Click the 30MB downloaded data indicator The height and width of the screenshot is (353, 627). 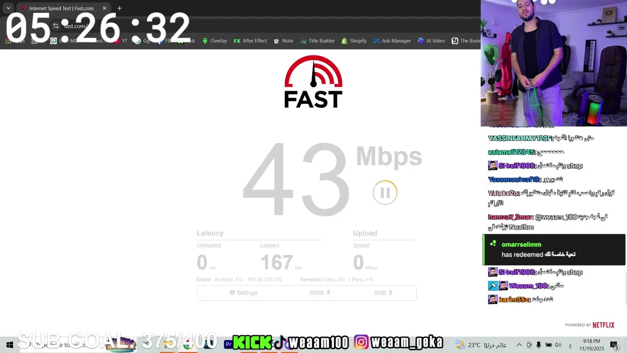tap(320, 293)
